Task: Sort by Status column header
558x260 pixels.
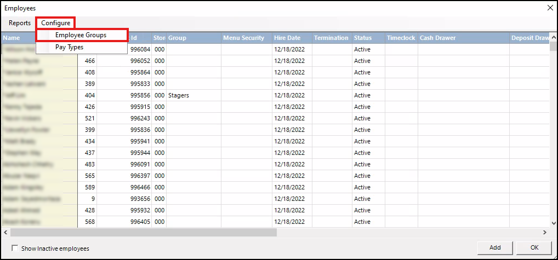Action: pos(362,38)
